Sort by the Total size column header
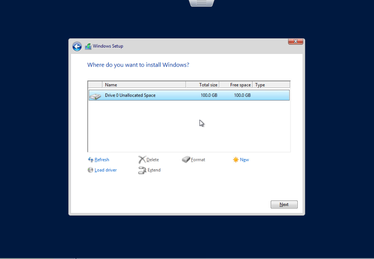Viewport: 374px width, 259px height. 202,85
